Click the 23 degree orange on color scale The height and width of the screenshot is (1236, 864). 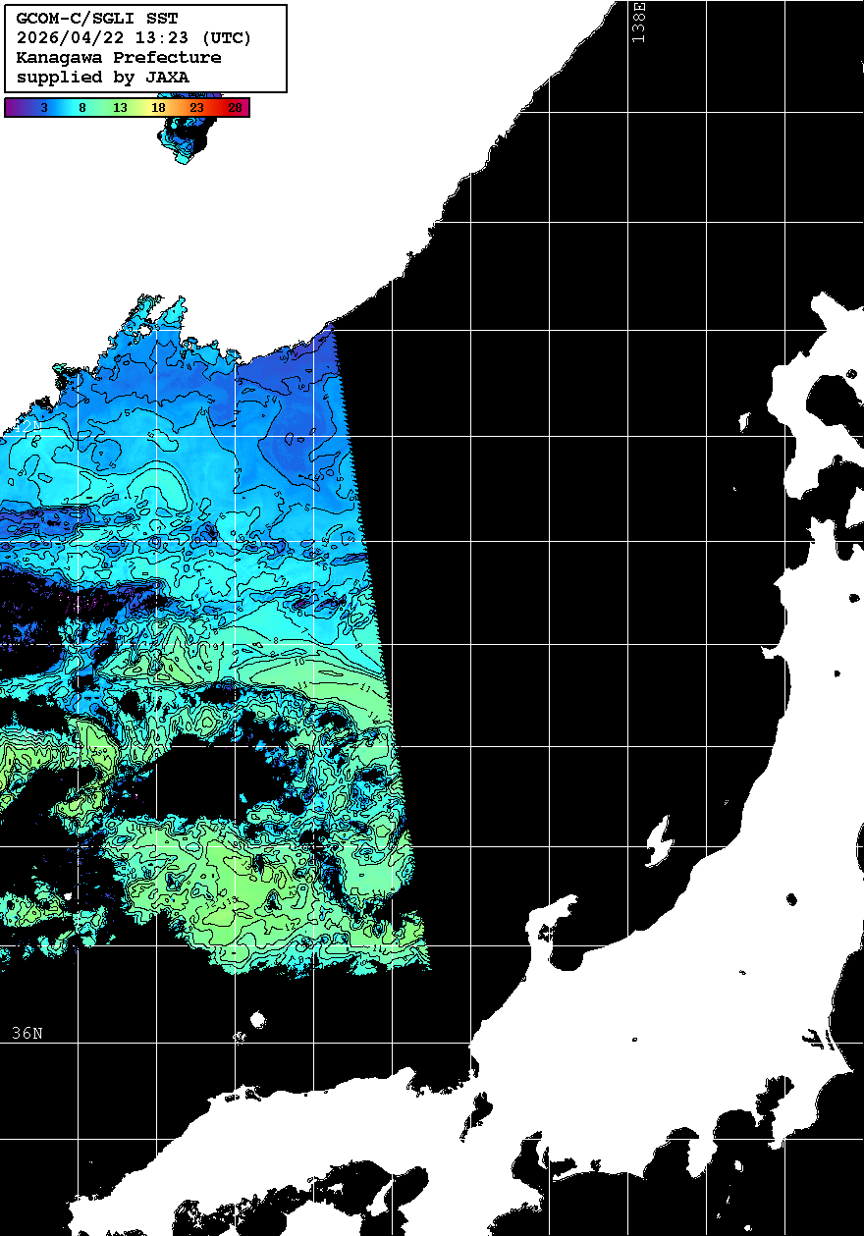196,108
